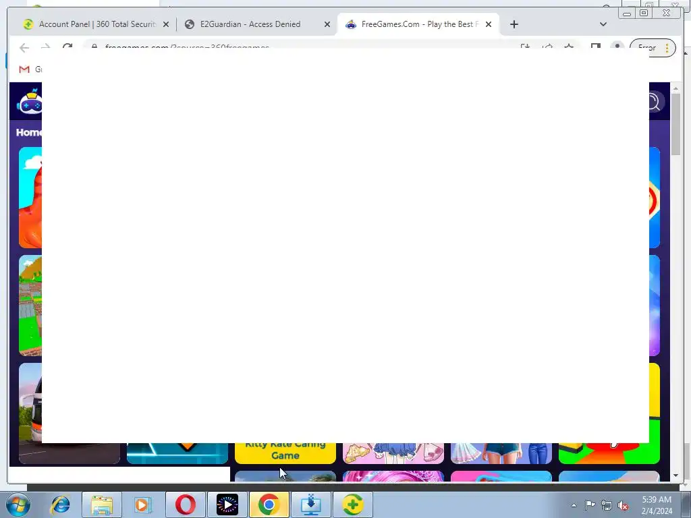Click the muted volume tray icon
Image resolution: width=691 pixels, height=518 pixels.
623,505
